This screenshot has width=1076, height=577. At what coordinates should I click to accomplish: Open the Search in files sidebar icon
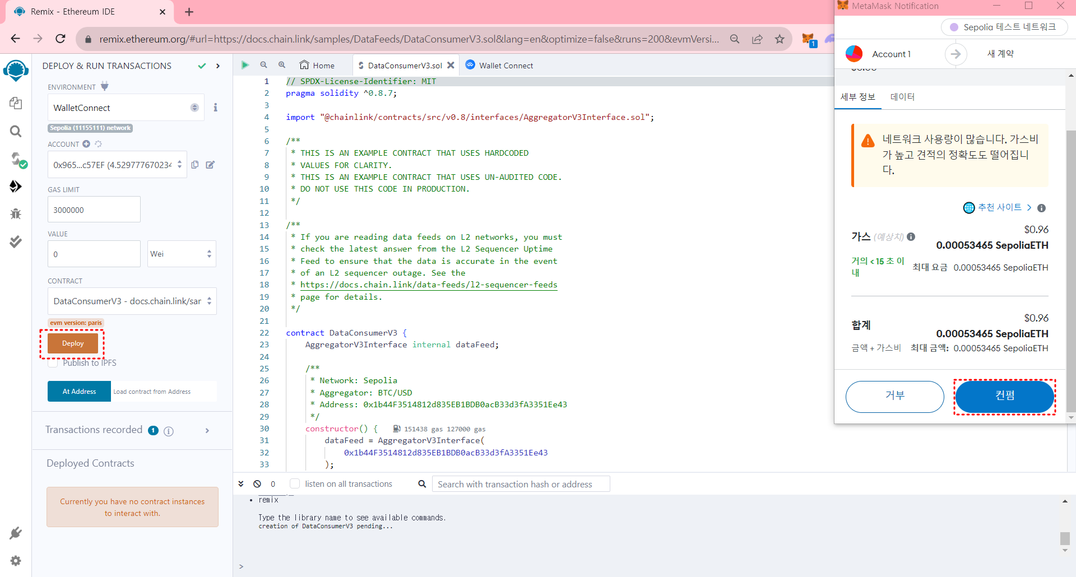[16, 131]
